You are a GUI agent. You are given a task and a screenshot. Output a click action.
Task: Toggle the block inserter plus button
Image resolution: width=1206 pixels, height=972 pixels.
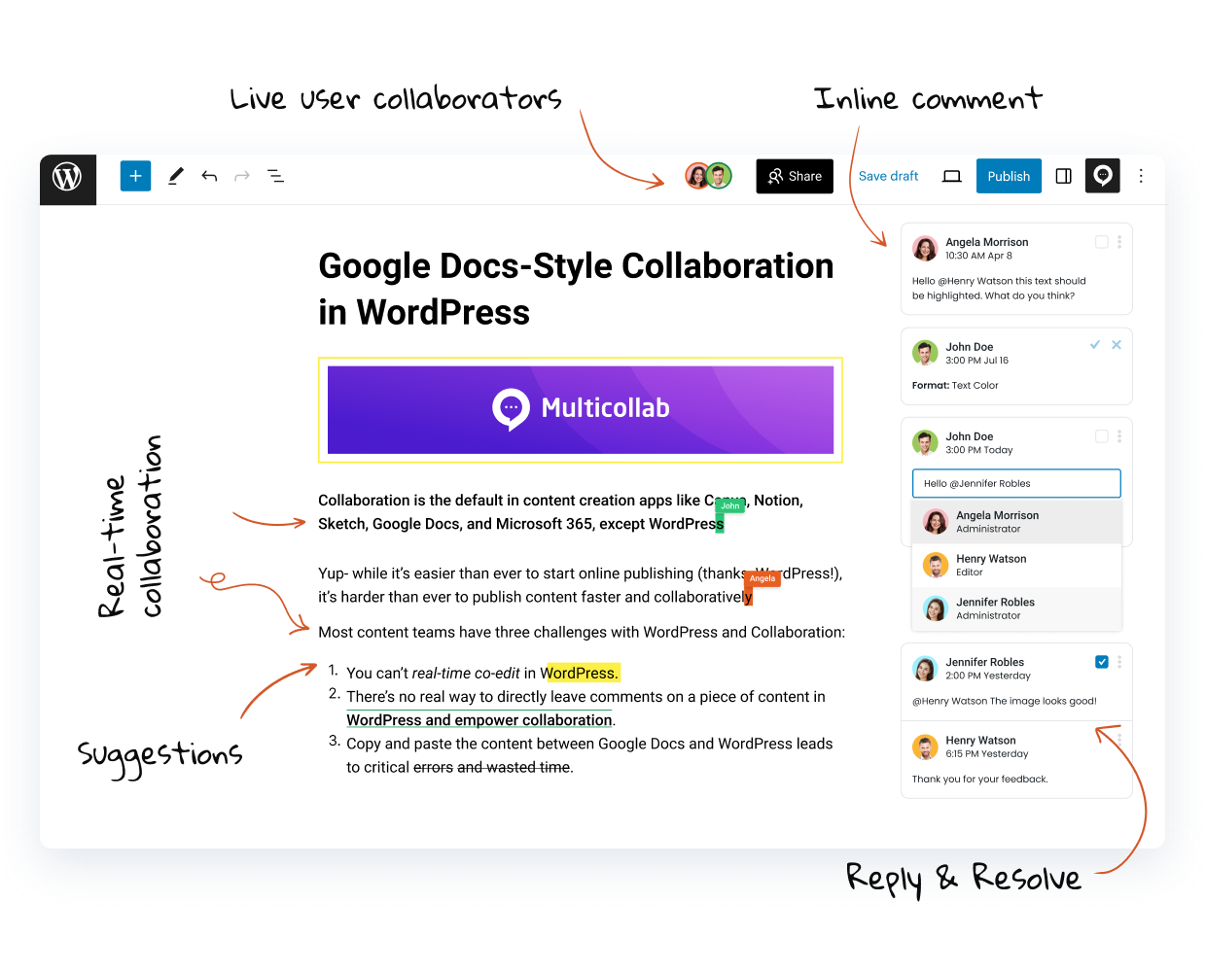pyautogui.click(x=135, y=176)
